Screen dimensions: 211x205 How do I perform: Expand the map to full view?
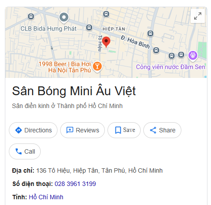pyautogui.click(x=197, y=16)
